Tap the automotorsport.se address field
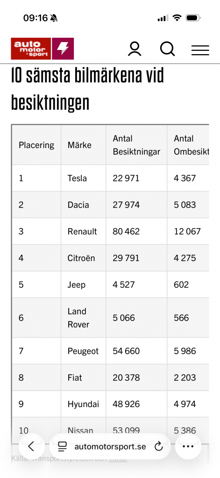This screenshot has height=478, width=220. pos(110,447)
